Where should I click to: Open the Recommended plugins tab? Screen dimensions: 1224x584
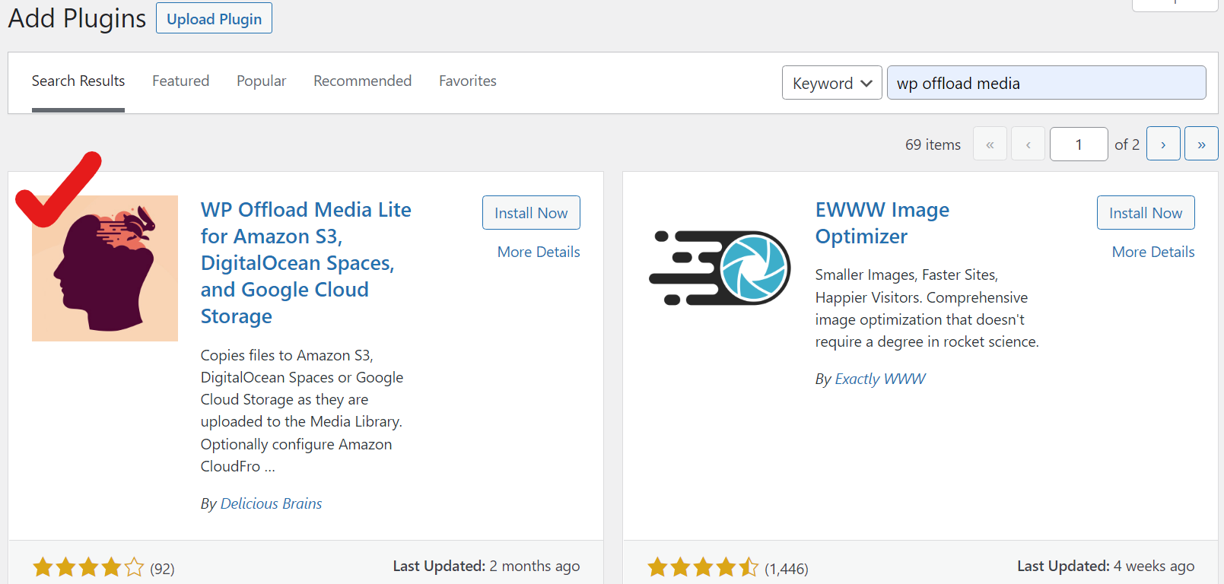(x=362, y=81)
